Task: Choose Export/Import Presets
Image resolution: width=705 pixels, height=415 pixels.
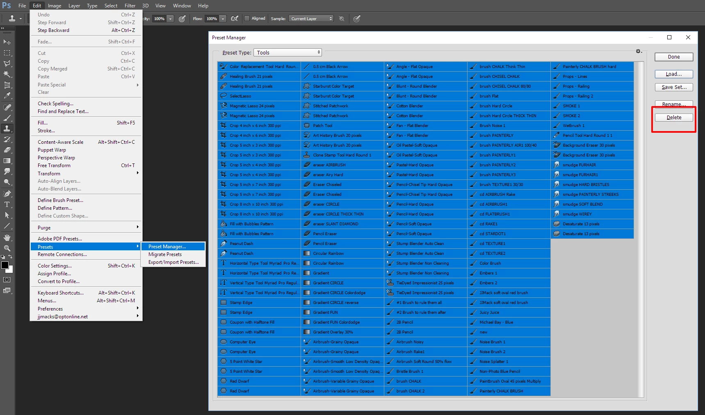Action: [x=173, y=262]
